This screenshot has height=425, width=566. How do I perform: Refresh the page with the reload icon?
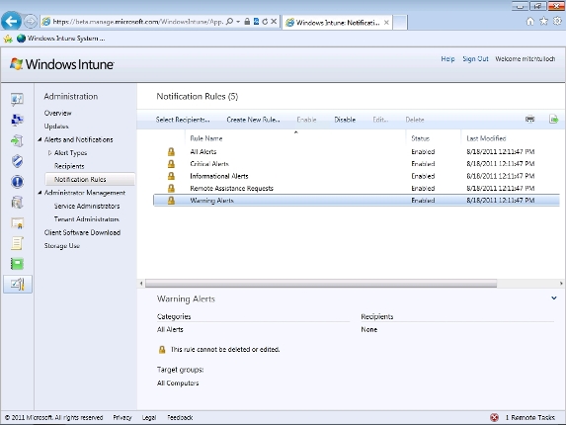tap(265, 22)
